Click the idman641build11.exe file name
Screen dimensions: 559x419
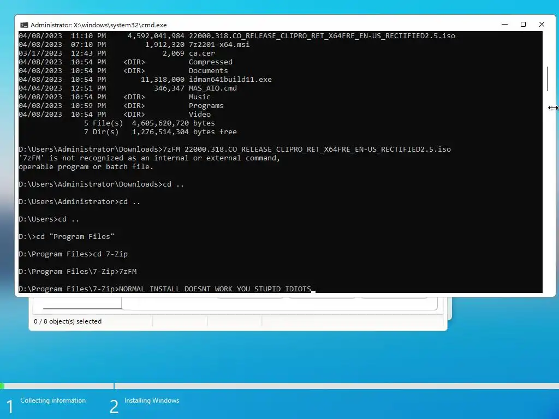(x=230, y=80)
